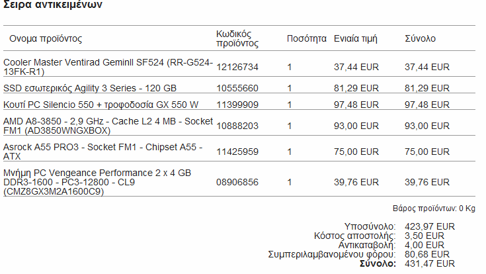
Task: Click the 'Κωδικός προϊόντος' column header
Action: (237, 38)
